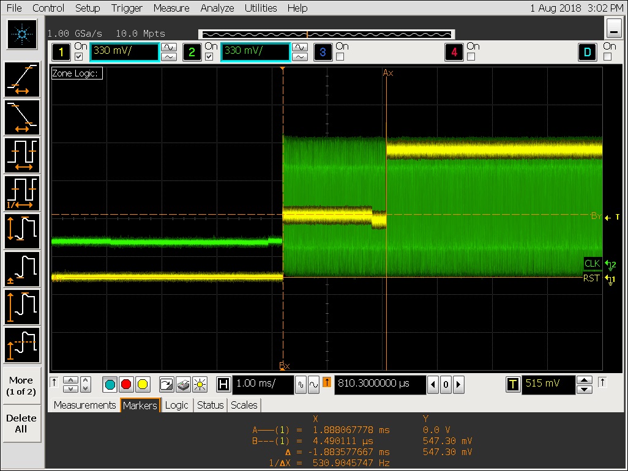This screenshot has height=471, width=628.
Task: Open the Measure menu
Action: coord(171,8)
